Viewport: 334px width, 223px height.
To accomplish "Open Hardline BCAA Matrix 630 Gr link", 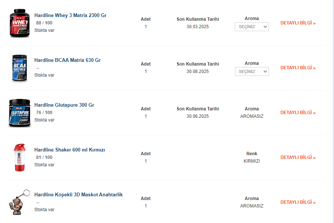I will (68, 60).
